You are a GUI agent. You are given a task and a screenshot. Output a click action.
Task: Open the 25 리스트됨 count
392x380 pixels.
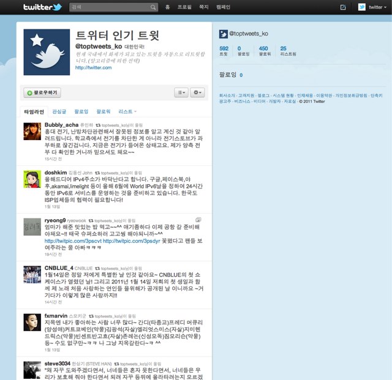pos(288,51)
